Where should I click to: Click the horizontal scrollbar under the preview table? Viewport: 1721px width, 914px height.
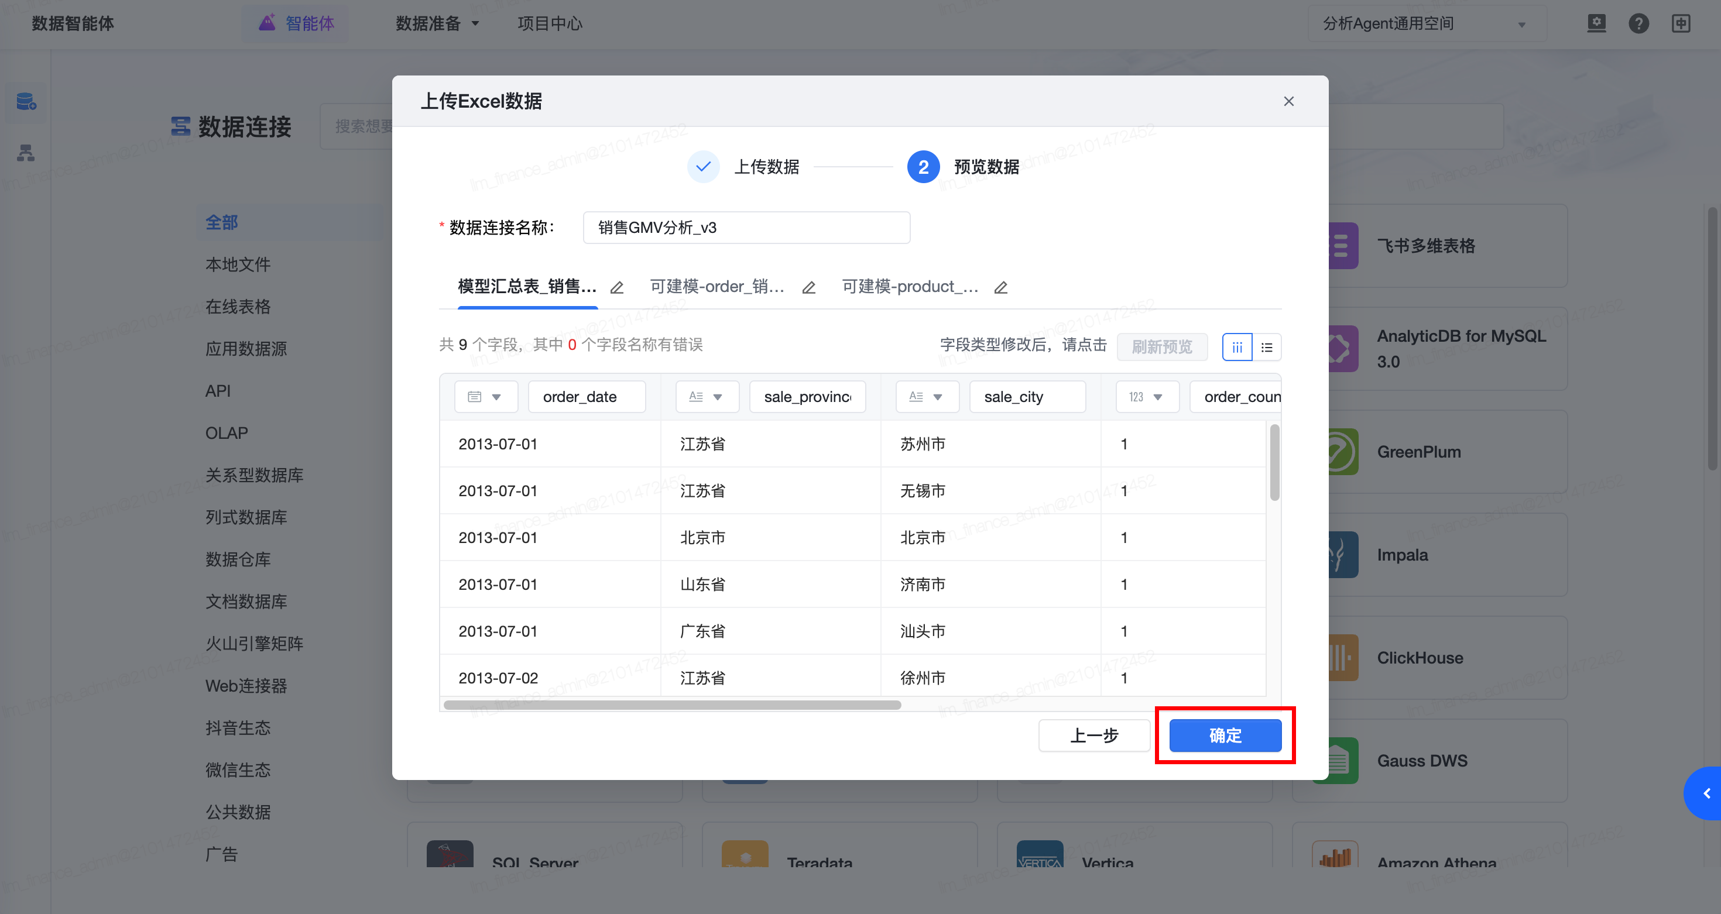click(x=671, y=705)
